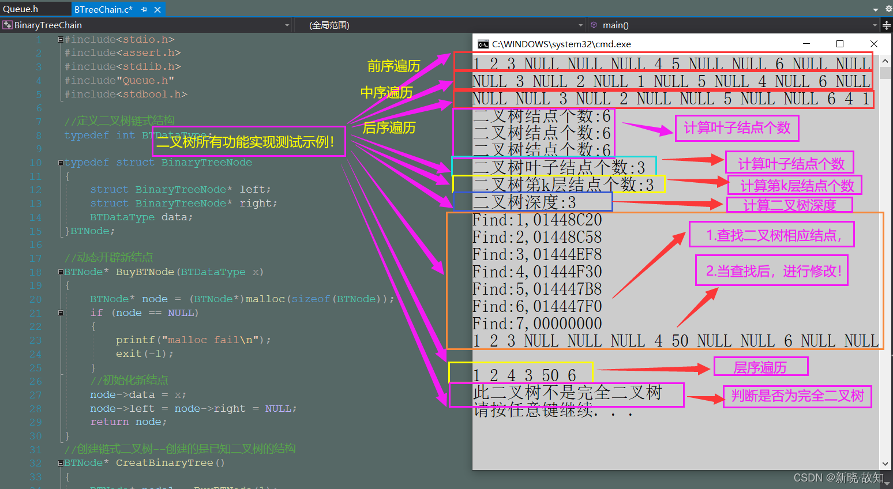Screen dimensions: 893x489
Task: Collapse the if (node == NULL) block
Action: click(61, 313)
